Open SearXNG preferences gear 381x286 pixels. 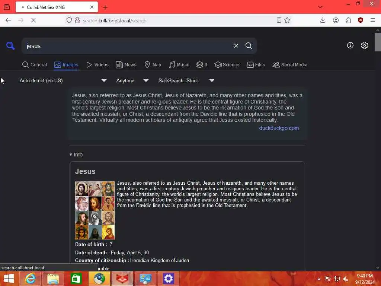[x=364, y=45]
